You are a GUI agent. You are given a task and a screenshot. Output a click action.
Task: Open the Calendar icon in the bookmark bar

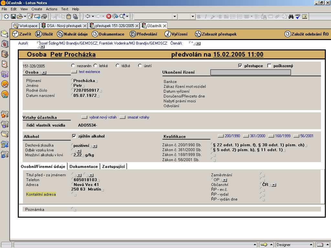tap(5, 44)
